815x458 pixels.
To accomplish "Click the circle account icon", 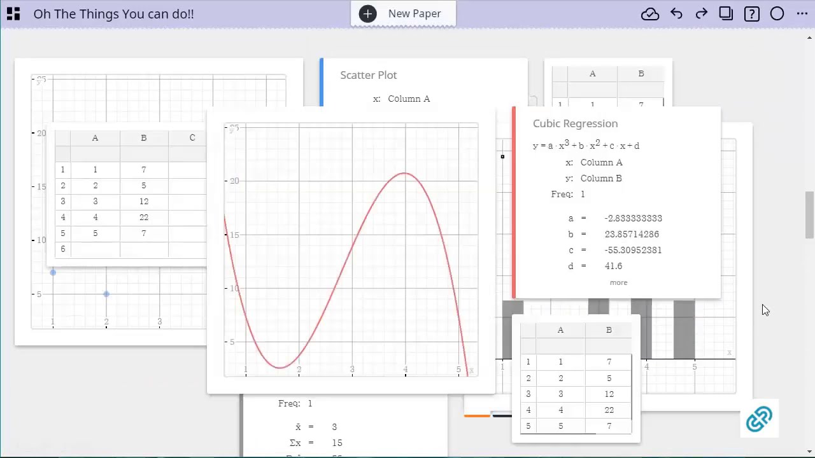I will pyautogui.click(x=777, y=14).
